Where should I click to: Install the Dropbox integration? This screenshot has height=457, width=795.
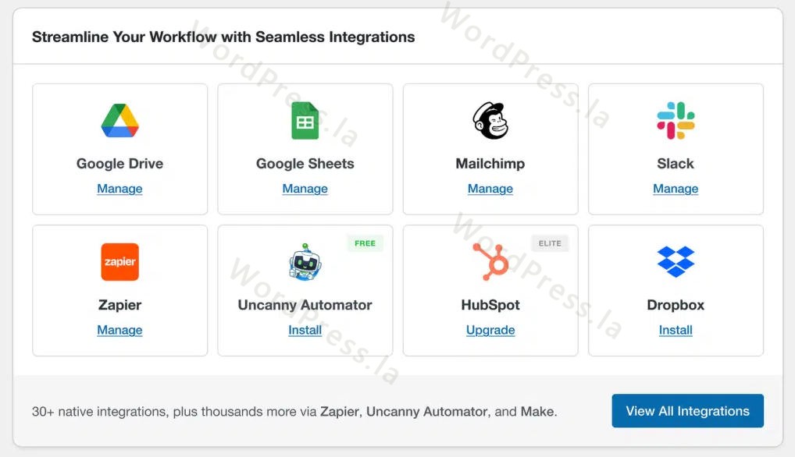[676, 330]
